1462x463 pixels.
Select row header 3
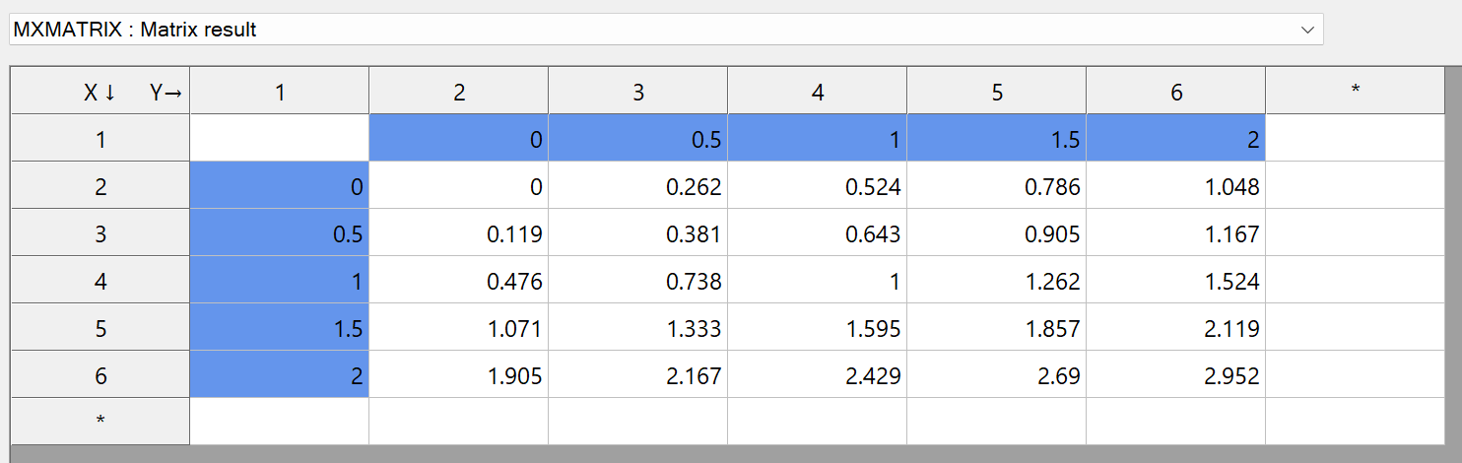[100, 233]
